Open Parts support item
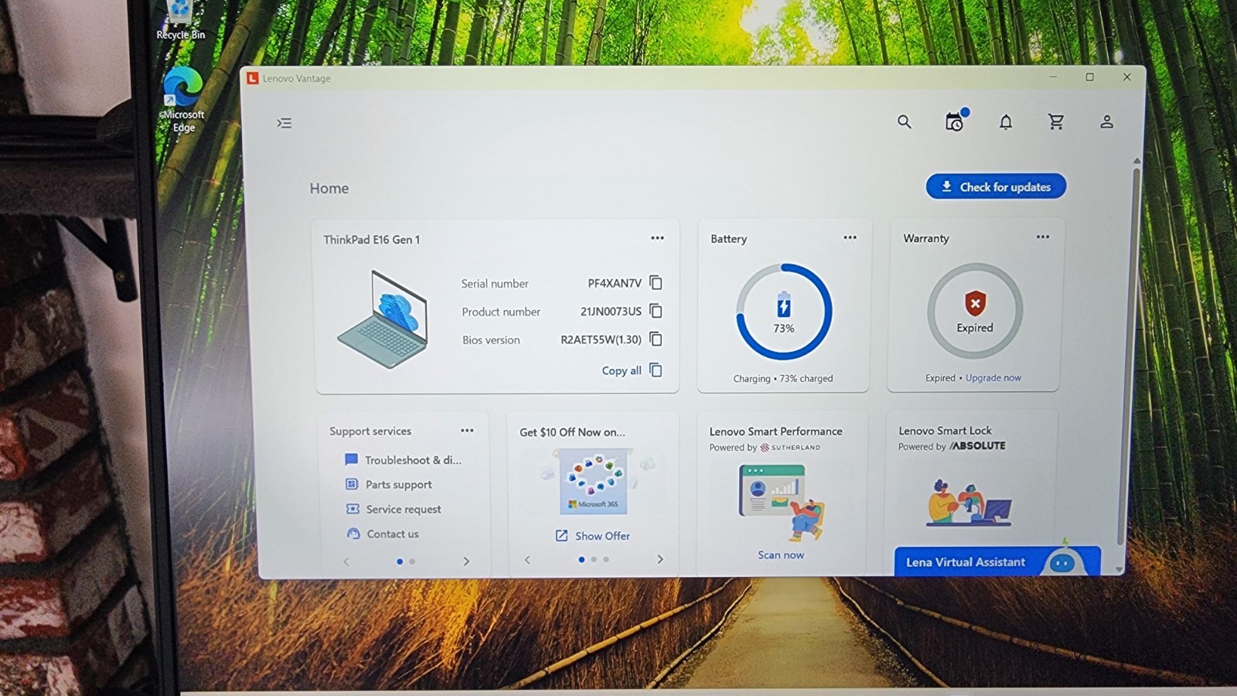Screen dimensions: 1237x696 click(388, 485)
